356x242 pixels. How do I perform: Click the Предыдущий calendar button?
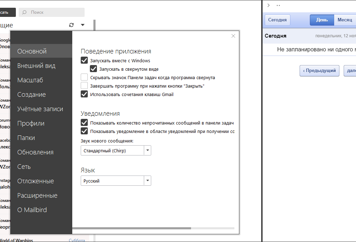319,71
